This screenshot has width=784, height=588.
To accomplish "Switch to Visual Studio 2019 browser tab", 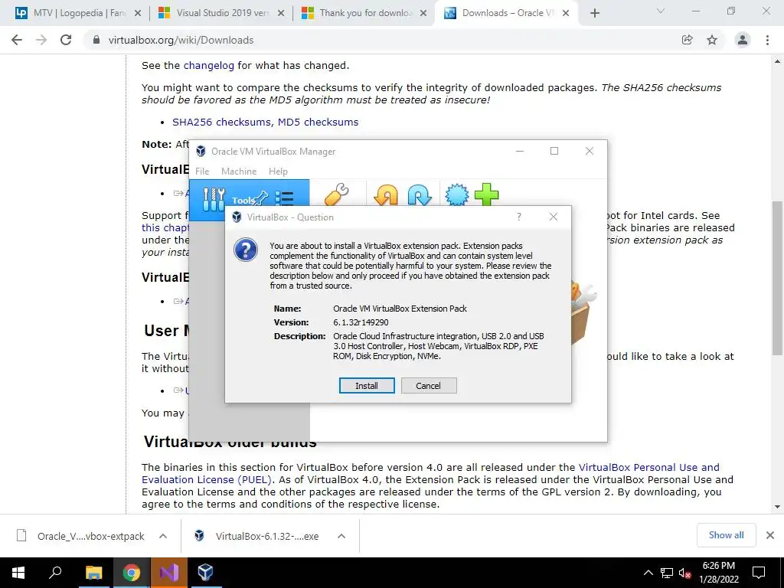I will tap(221, 13).
